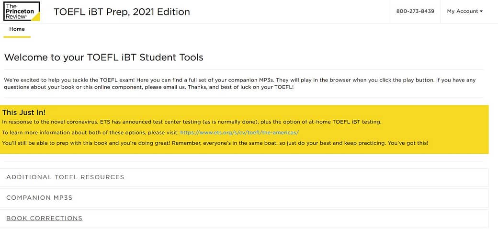498x252 pixels.
Task: Select the Home tab
Action: (17, 29)
